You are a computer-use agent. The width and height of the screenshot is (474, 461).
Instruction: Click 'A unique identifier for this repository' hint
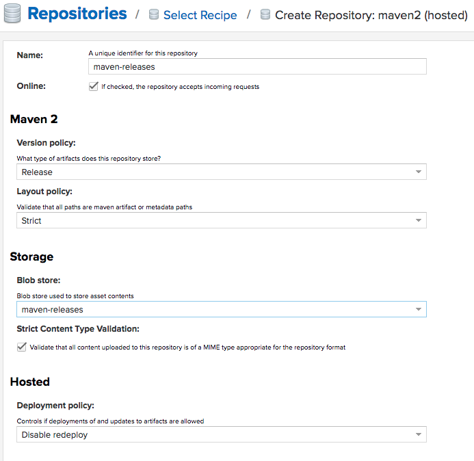click(x=143, y=53)
